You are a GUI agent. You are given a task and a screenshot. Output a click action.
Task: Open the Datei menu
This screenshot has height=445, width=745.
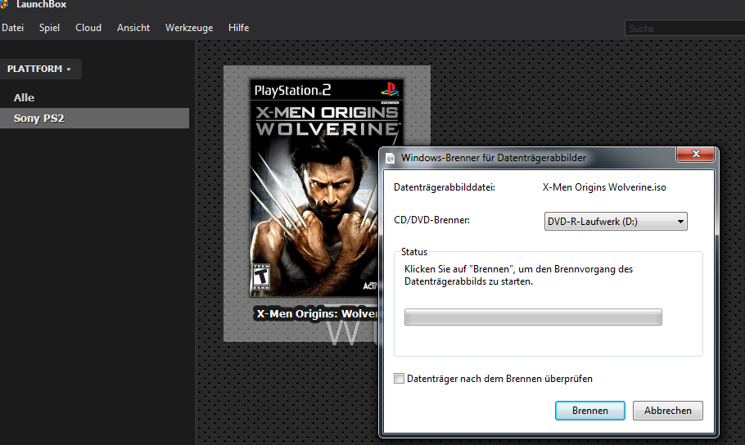13,28
